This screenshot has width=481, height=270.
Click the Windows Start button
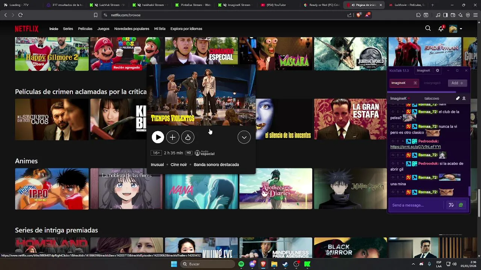[x=174, y=264]
